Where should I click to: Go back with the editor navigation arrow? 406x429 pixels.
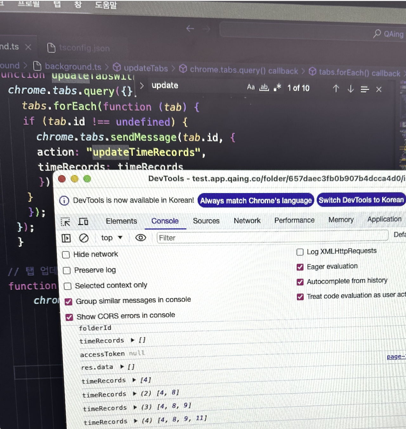tap(190, 29)
